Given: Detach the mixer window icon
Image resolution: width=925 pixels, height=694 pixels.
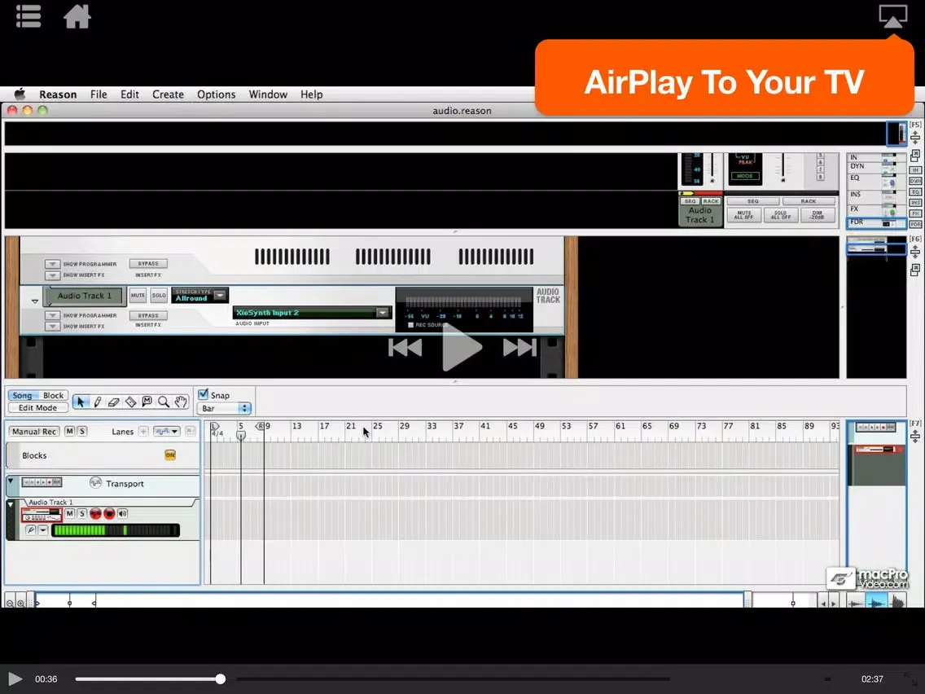Looking at the screenshot, I should pyautogui.click(x=915, y=156).
